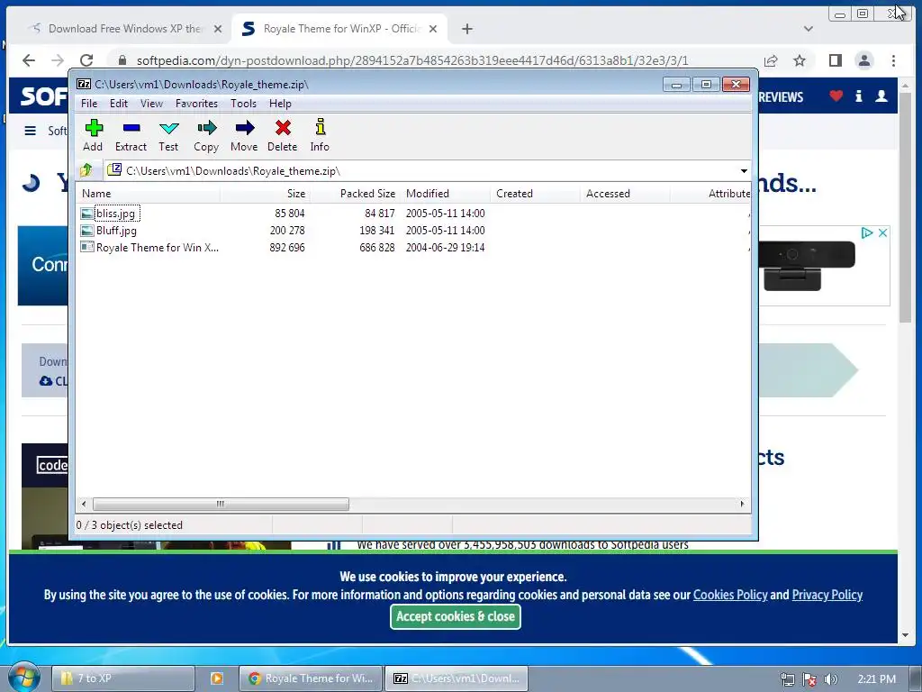Open the Edit menu

119,104
